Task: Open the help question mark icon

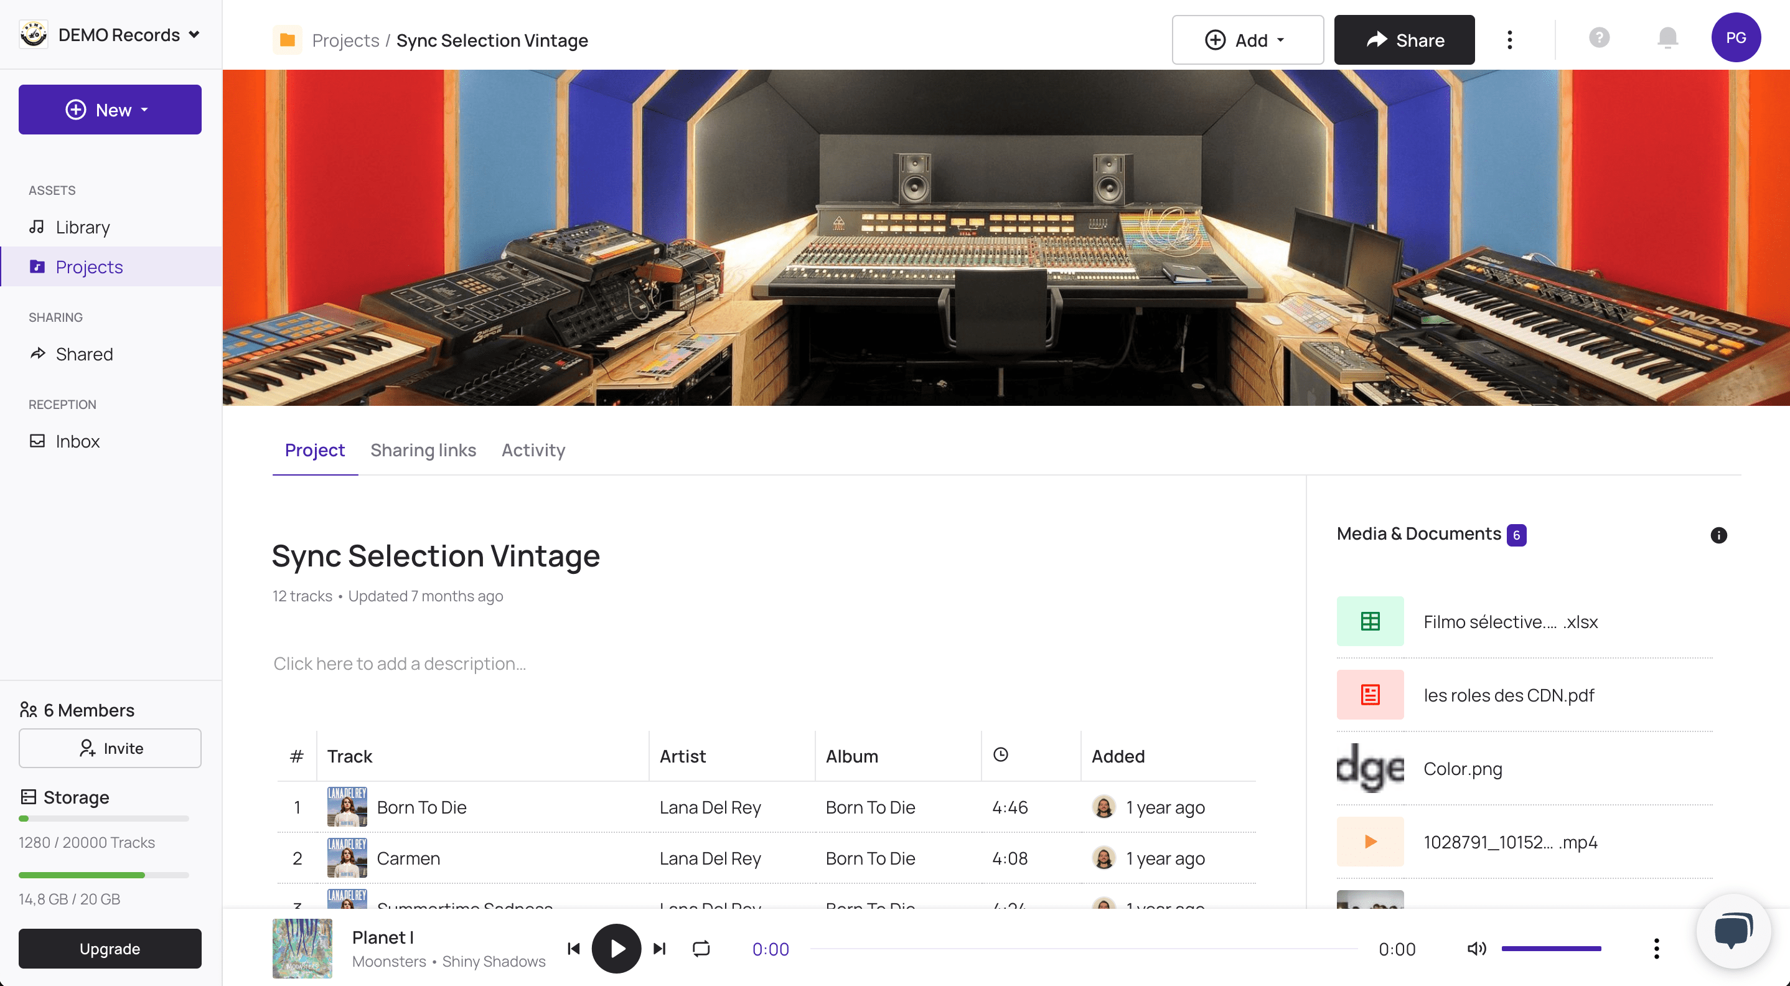Action: (x=1599, y=37)
